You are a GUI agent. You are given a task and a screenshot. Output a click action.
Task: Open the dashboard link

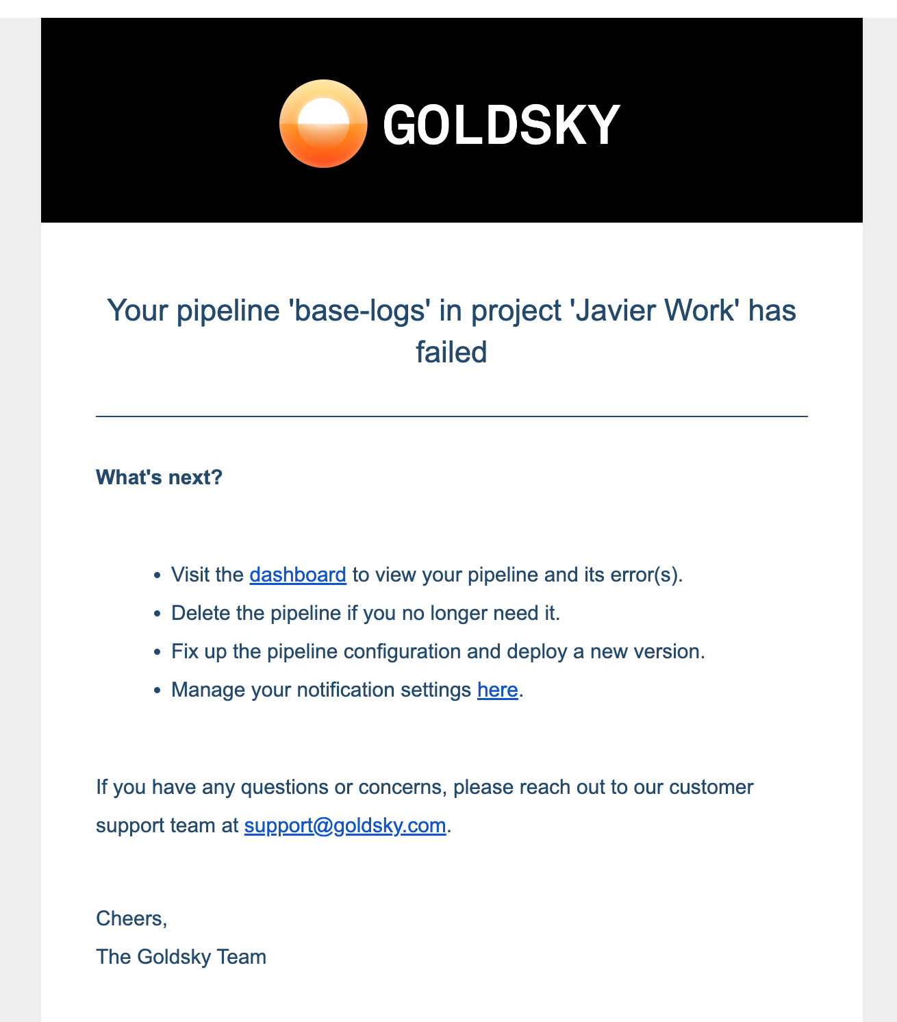(298, 574)
